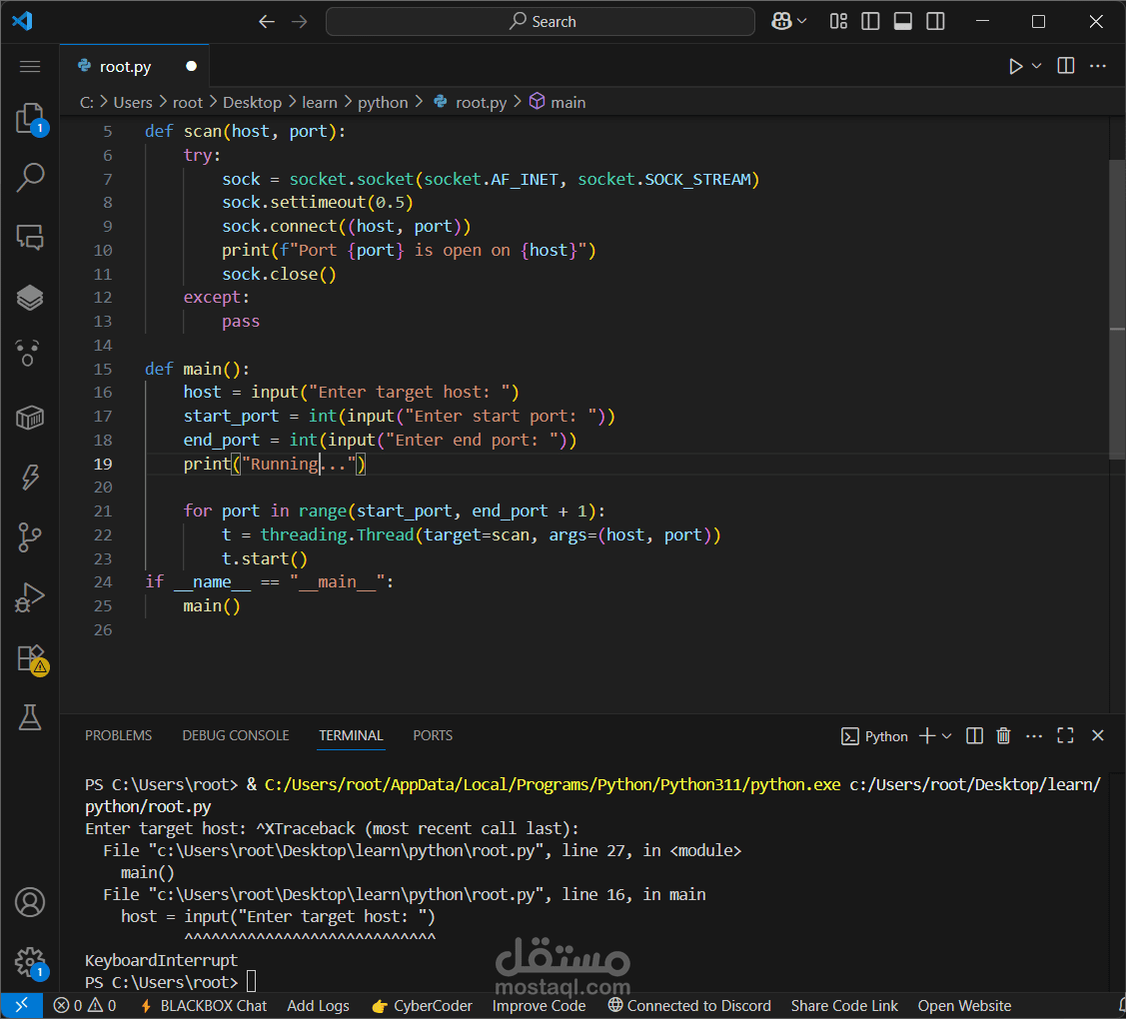Close the terminal panel
Image resolution: width=1126 pixels, height=1019 pixels.
click(1097, 736)
